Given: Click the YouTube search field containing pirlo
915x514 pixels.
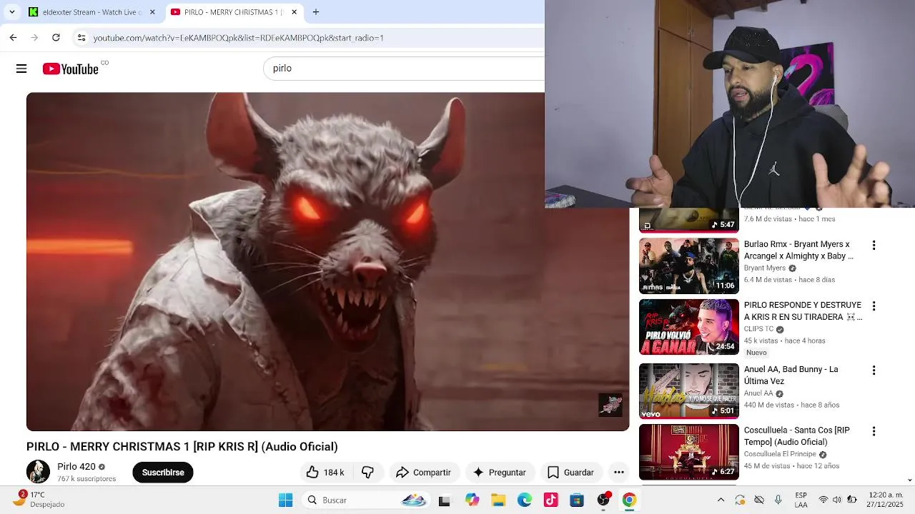Looking at the screenshot, I should [405, 69].
